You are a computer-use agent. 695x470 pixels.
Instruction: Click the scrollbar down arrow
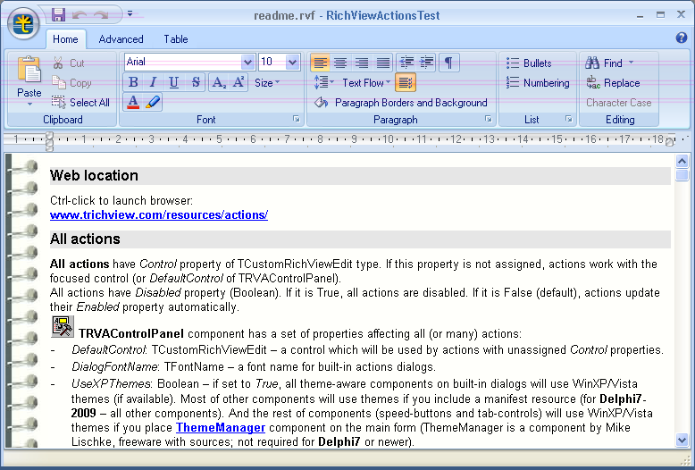click(x=682, y=440)
